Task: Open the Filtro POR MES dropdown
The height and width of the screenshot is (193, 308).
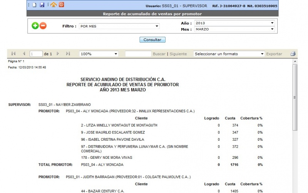Action: [x=119, y=26]
